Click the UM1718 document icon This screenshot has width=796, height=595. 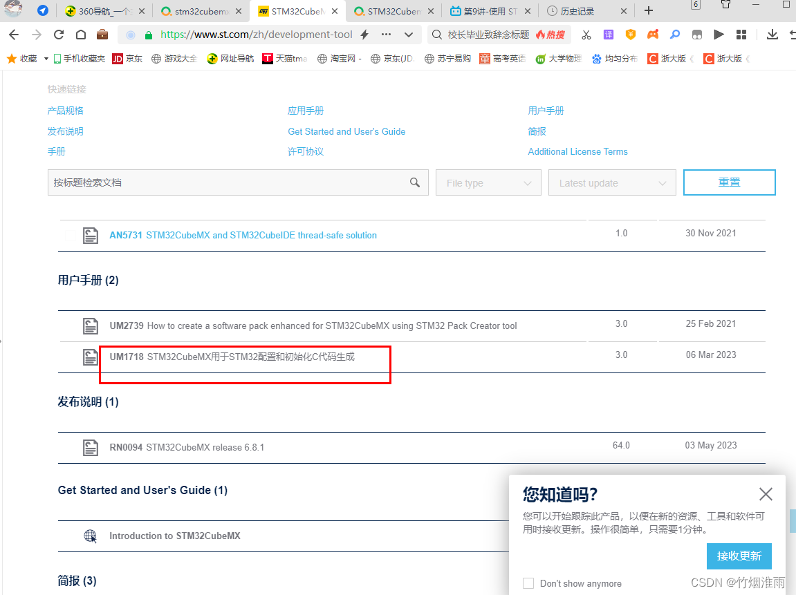click(91, 357)
